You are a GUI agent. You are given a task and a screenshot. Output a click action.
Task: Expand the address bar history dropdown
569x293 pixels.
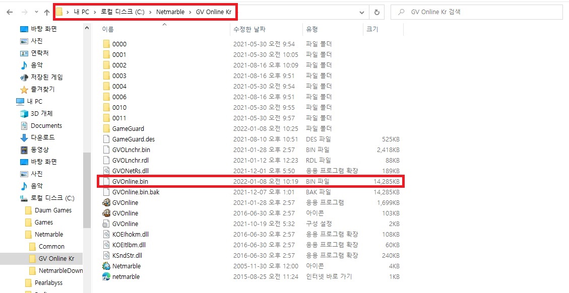(362, 12)
